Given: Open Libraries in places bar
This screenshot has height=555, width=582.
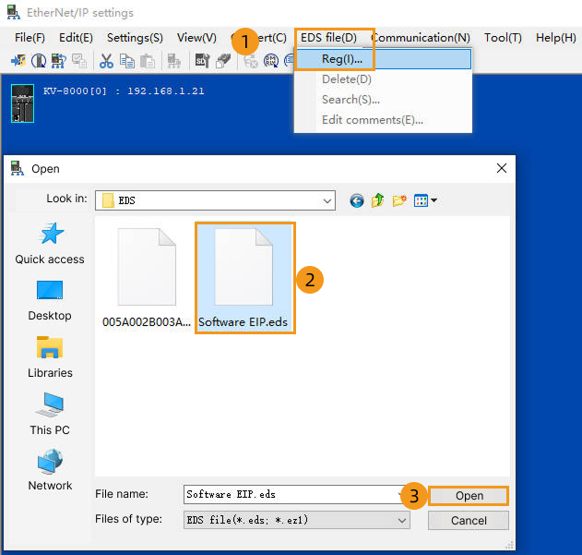Looking at the screenshot, I should coord(50,356).
